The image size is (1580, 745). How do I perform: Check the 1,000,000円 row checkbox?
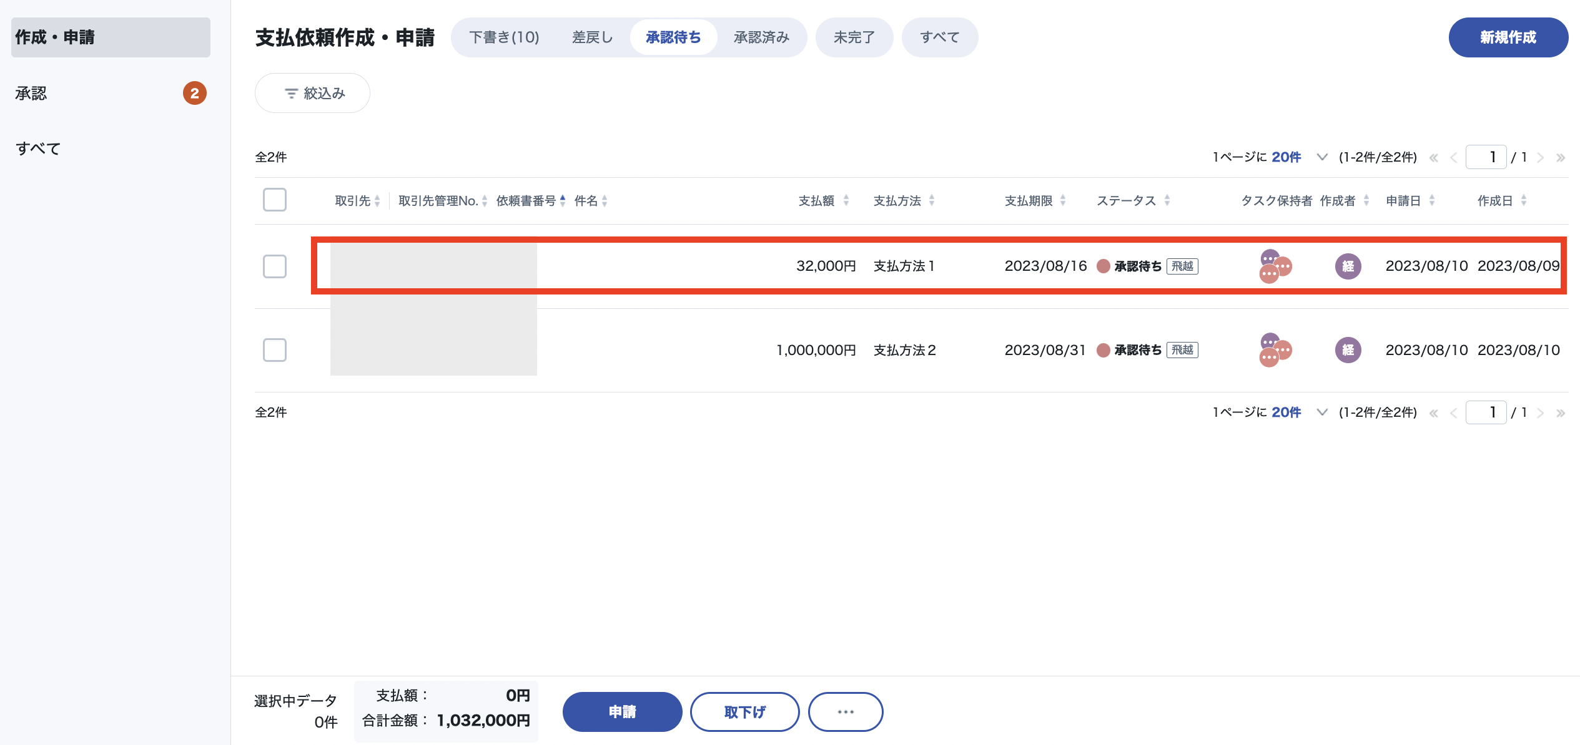tap(275, 350)
